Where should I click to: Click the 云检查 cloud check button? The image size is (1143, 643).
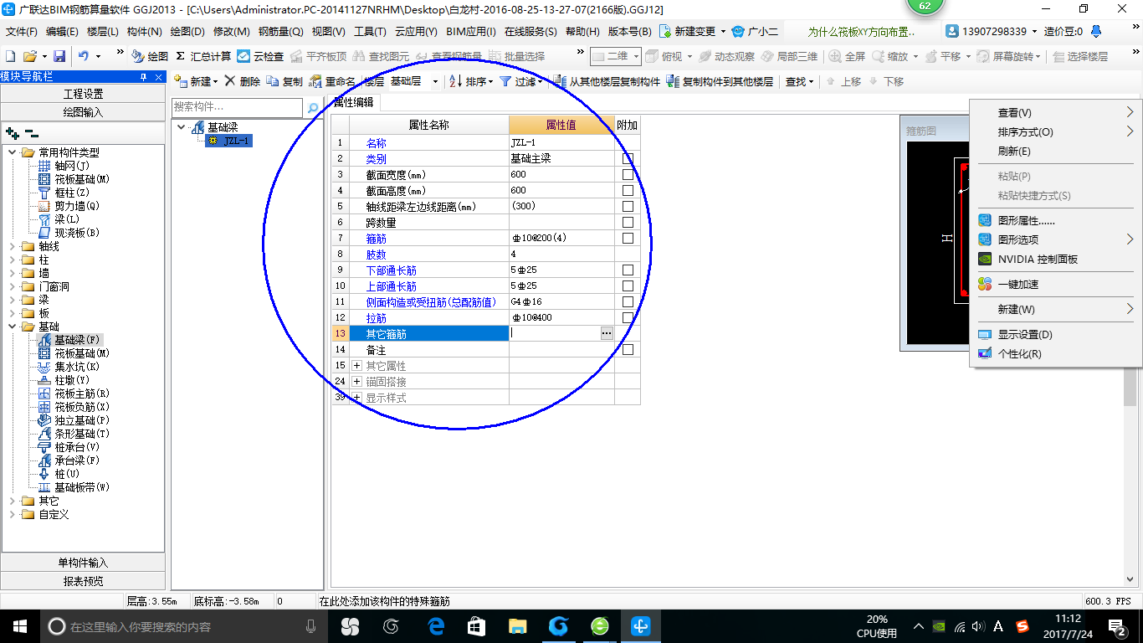260,56
